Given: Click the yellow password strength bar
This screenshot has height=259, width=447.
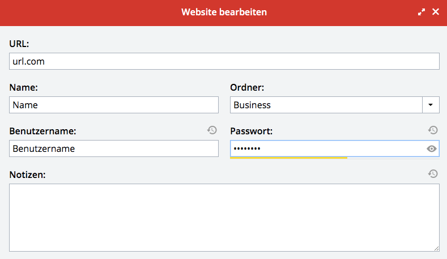Looking at the screenshot, I should coord(288,158).
